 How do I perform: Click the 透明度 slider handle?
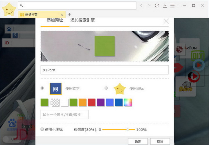pos(127,130)
